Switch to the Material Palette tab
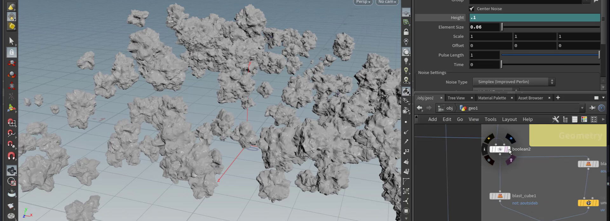Viewport: 610px width, 221px height. tap(492, 98)
